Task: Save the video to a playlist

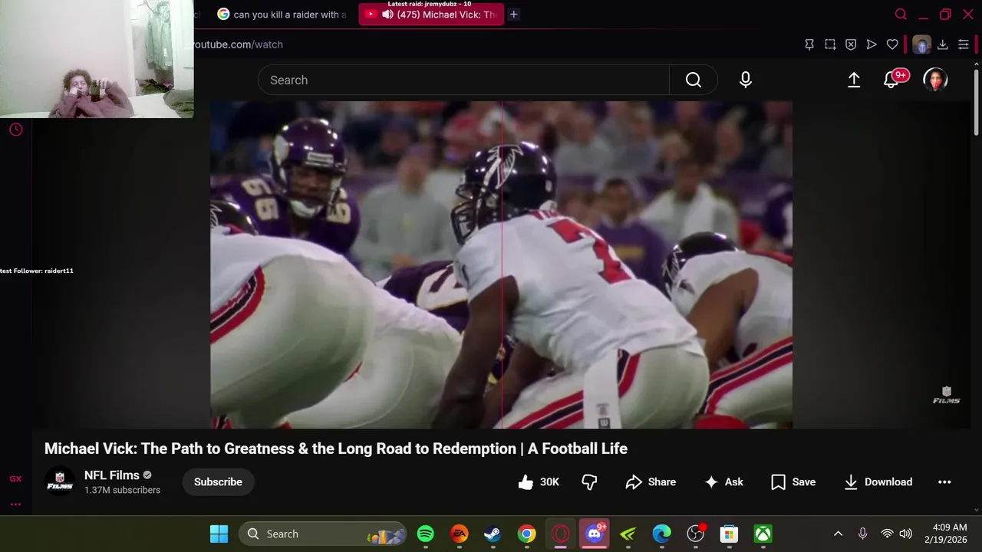Action: pyautogui.click(x=793, y=481)
